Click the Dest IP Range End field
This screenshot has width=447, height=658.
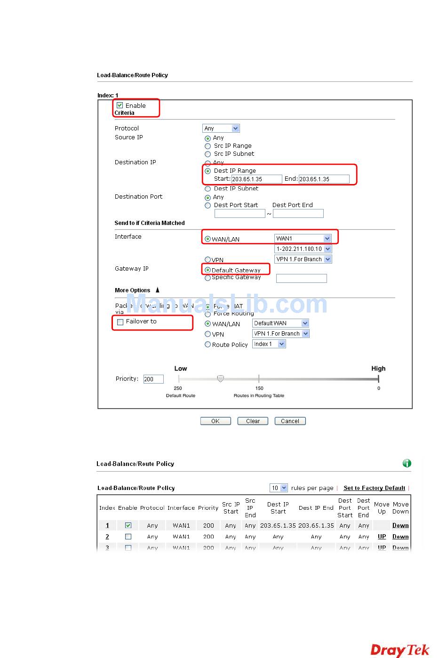point(324,179)
